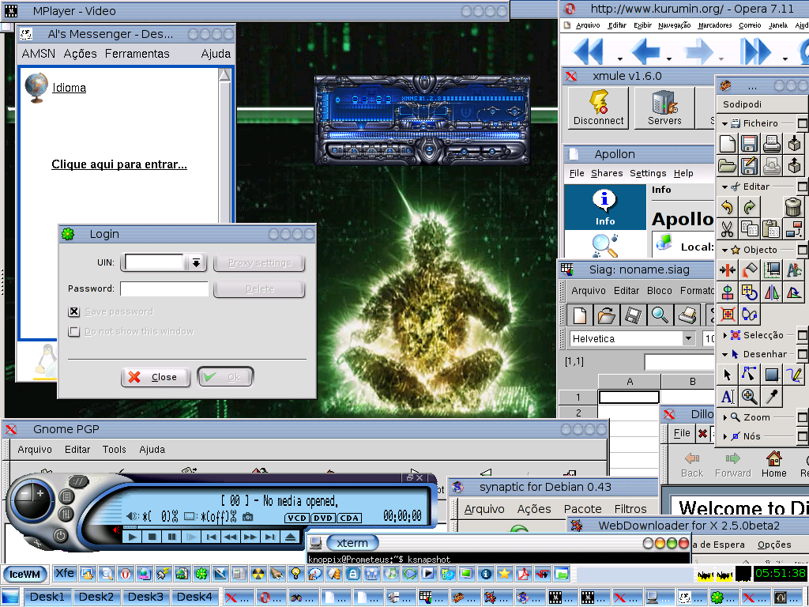Collapse the Desenhar section in Sodipodi
Screen dimensions: 809x607
click(x=724, y=355)
